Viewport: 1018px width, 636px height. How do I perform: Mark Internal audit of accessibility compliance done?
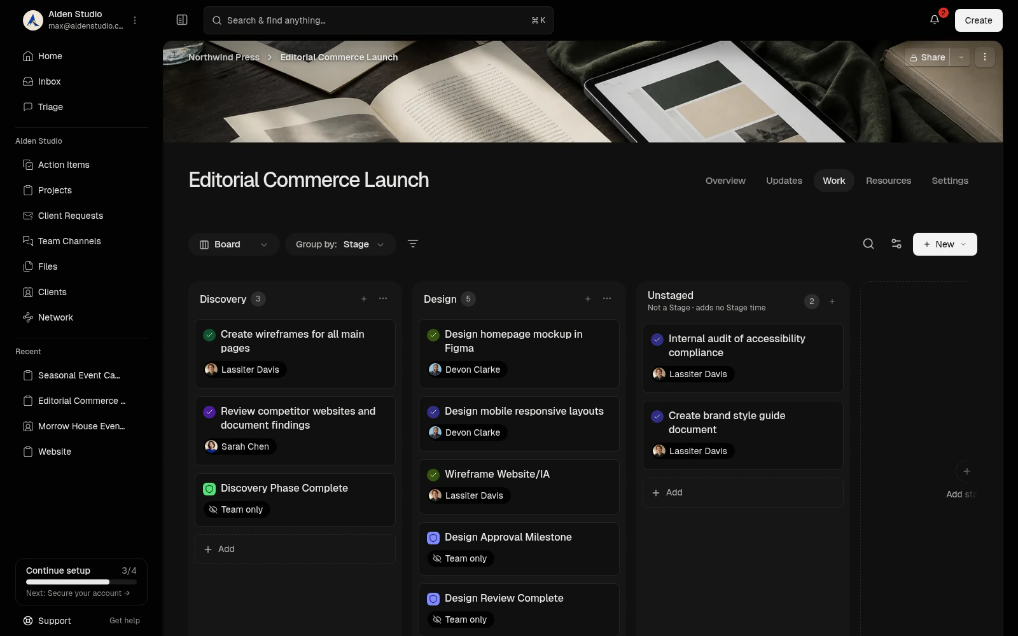tap(657, 339)
